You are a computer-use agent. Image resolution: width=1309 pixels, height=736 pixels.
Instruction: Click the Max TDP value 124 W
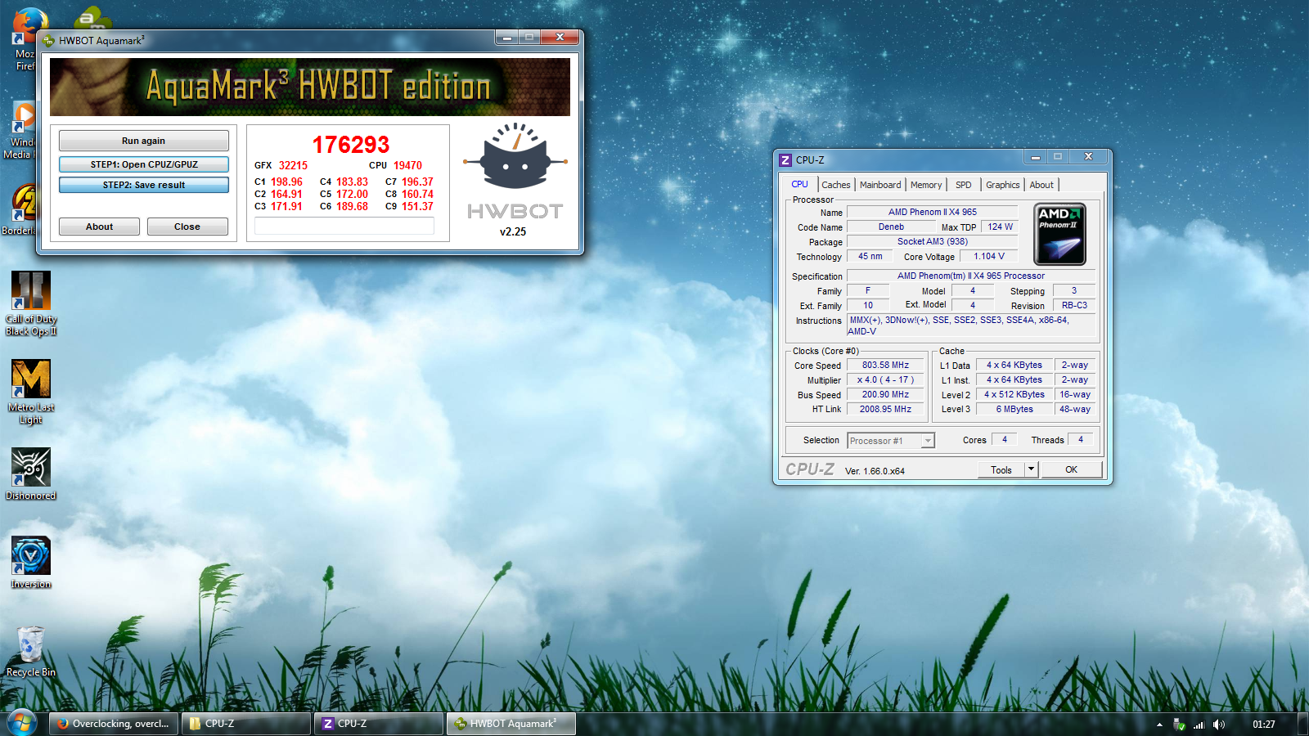tap(1000, 227)
